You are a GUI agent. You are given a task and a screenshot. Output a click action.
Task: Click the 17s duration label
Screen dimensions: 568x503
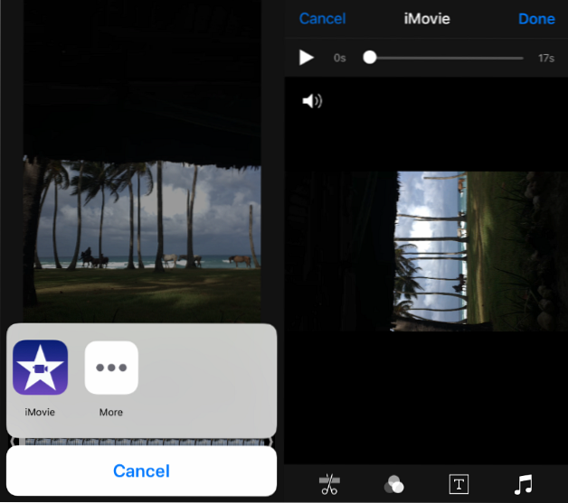click(x=545, y=58)
